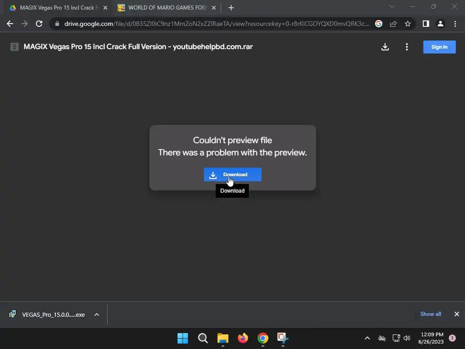Open a new browser tab

point(231,8)
